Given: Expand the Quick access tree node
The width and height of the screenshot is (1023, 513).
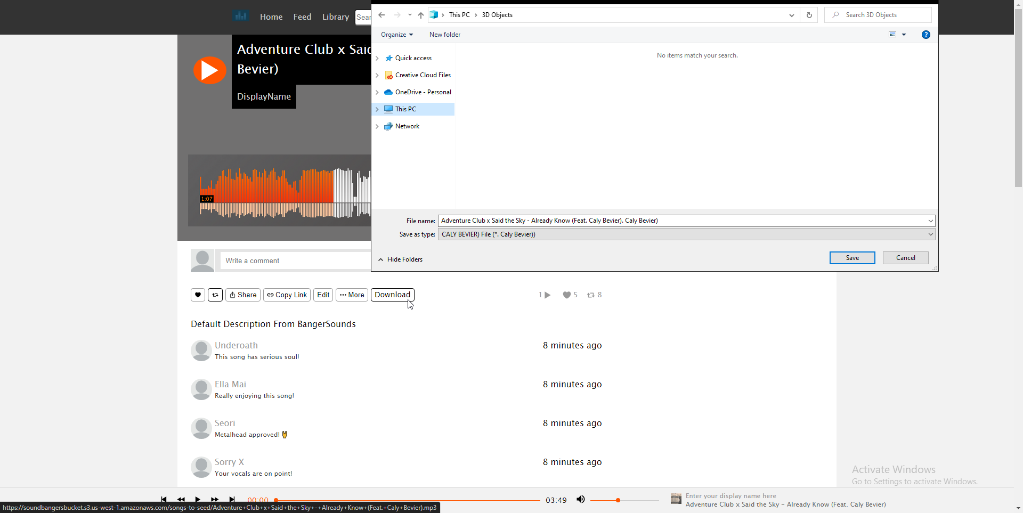Looking at the screenshot, I should coord(377,58).
